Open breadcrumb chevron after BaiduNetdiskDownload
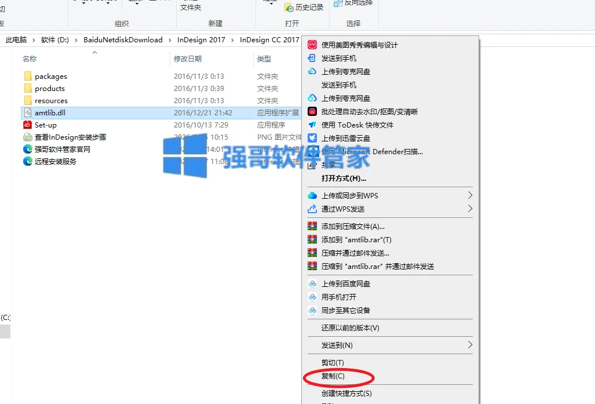Image resolution: width=595 pixels, height=404 pixels. click(170, 40)
